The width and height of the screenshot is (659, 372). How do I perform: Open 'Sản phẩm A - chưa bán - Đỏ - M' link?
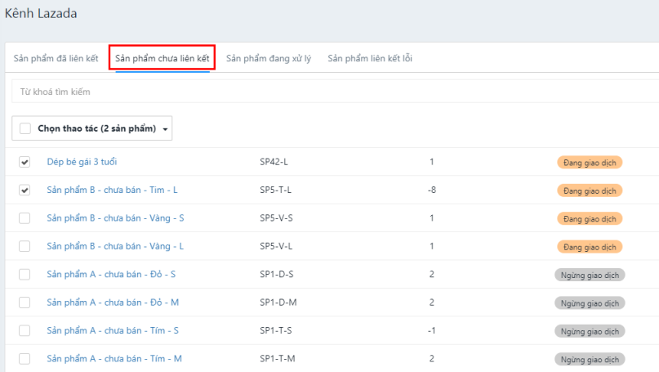(113, 303)
